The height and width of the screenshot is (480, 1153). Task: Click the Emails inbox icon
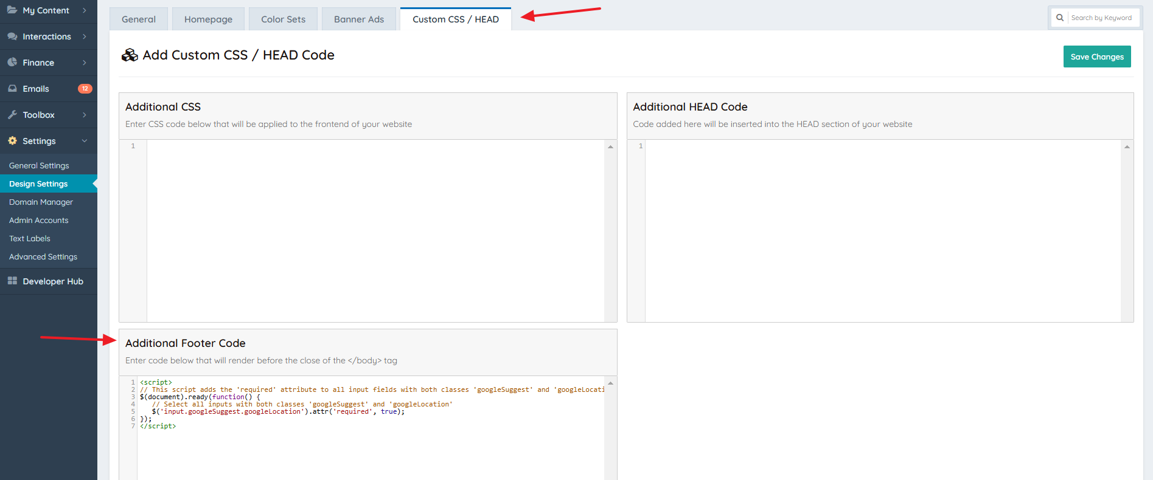click(12, 89)
